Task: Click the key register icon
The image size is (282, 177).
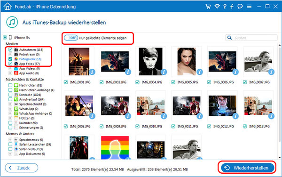Action: pos(225,7)
